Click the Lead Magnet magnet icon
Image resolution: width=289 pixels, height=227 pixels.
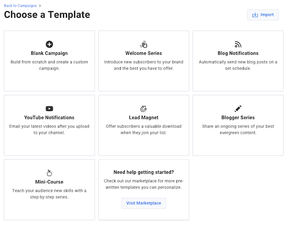click(x=144, y=108)
